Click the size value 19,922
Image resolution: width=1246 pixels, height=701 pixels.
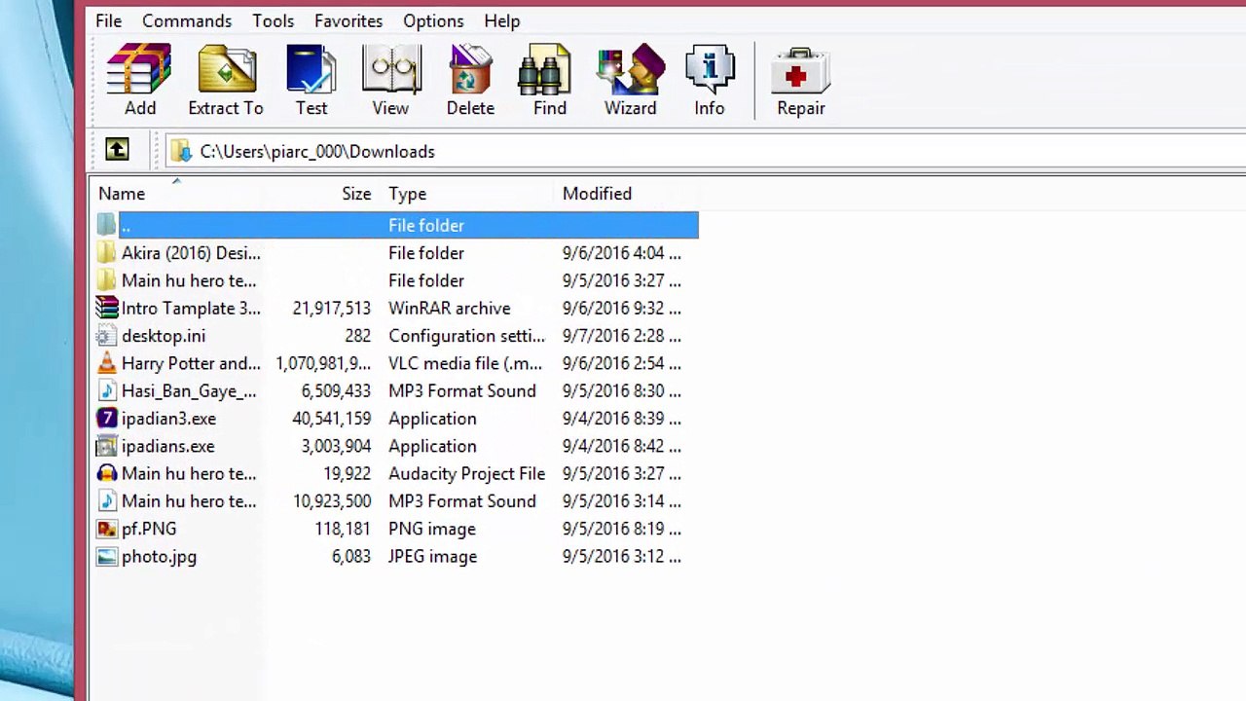347,473
